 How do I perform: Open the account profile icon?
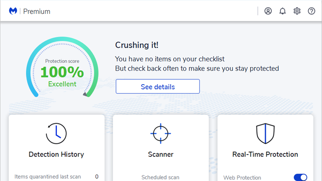[x=268, y=11]
